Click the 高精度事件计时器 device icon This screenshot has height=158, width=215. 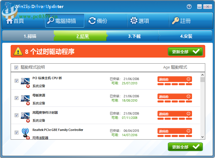pyautogui.click(x=25, y=117)
